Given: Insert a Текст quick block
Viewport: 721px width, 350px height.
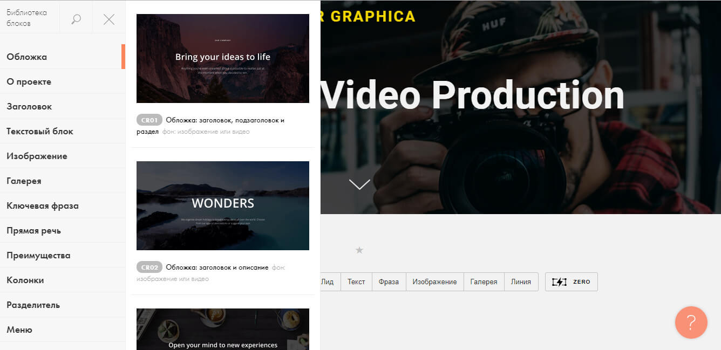Looking at the screenshot, I should tap(356, 282).
